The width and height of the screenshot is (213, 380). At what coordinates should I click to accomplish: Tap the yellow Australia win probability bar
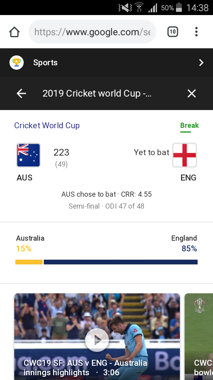tap(29, 262)
